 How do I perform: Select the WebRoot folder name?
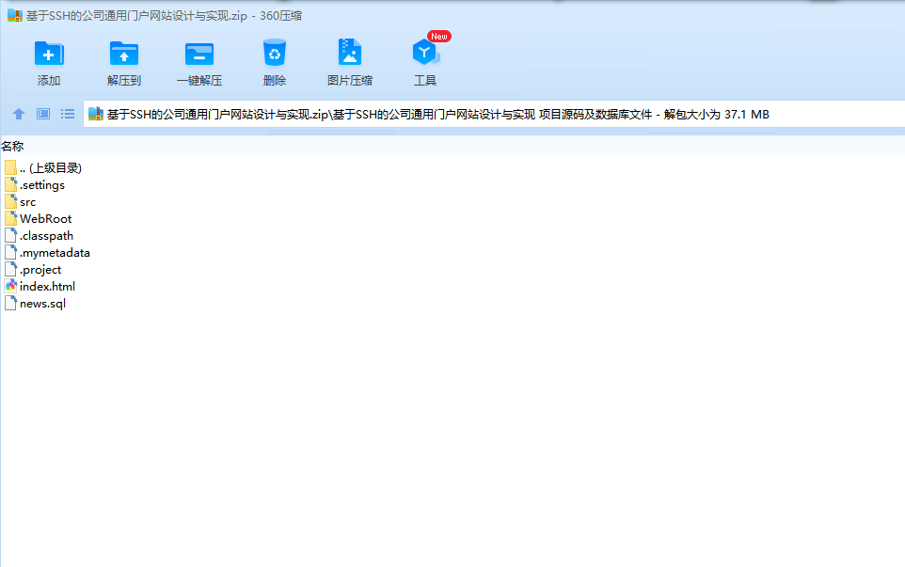click(x=45, y=218)
